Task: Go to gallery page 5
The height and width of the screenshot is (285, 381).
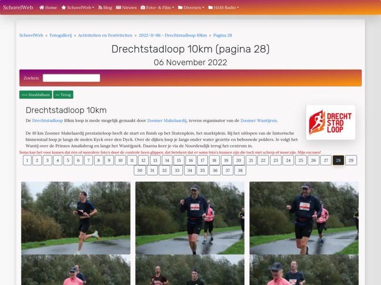Action: [x=68, y=160]
